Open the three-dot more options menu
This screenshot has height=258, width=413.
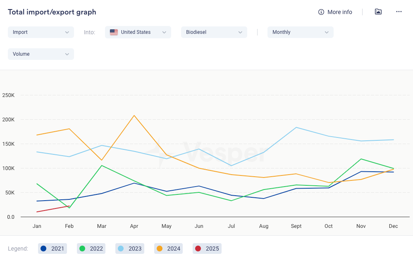[x=399, y=12]
